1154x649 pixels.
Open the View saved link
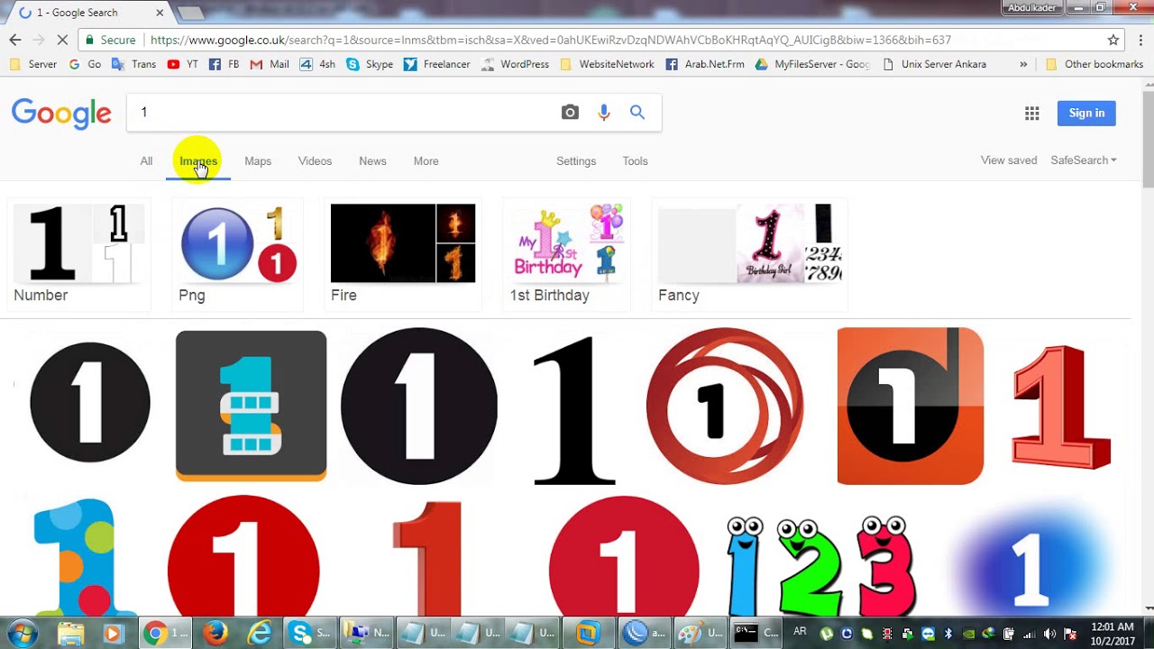click(x=1009, y=160)
